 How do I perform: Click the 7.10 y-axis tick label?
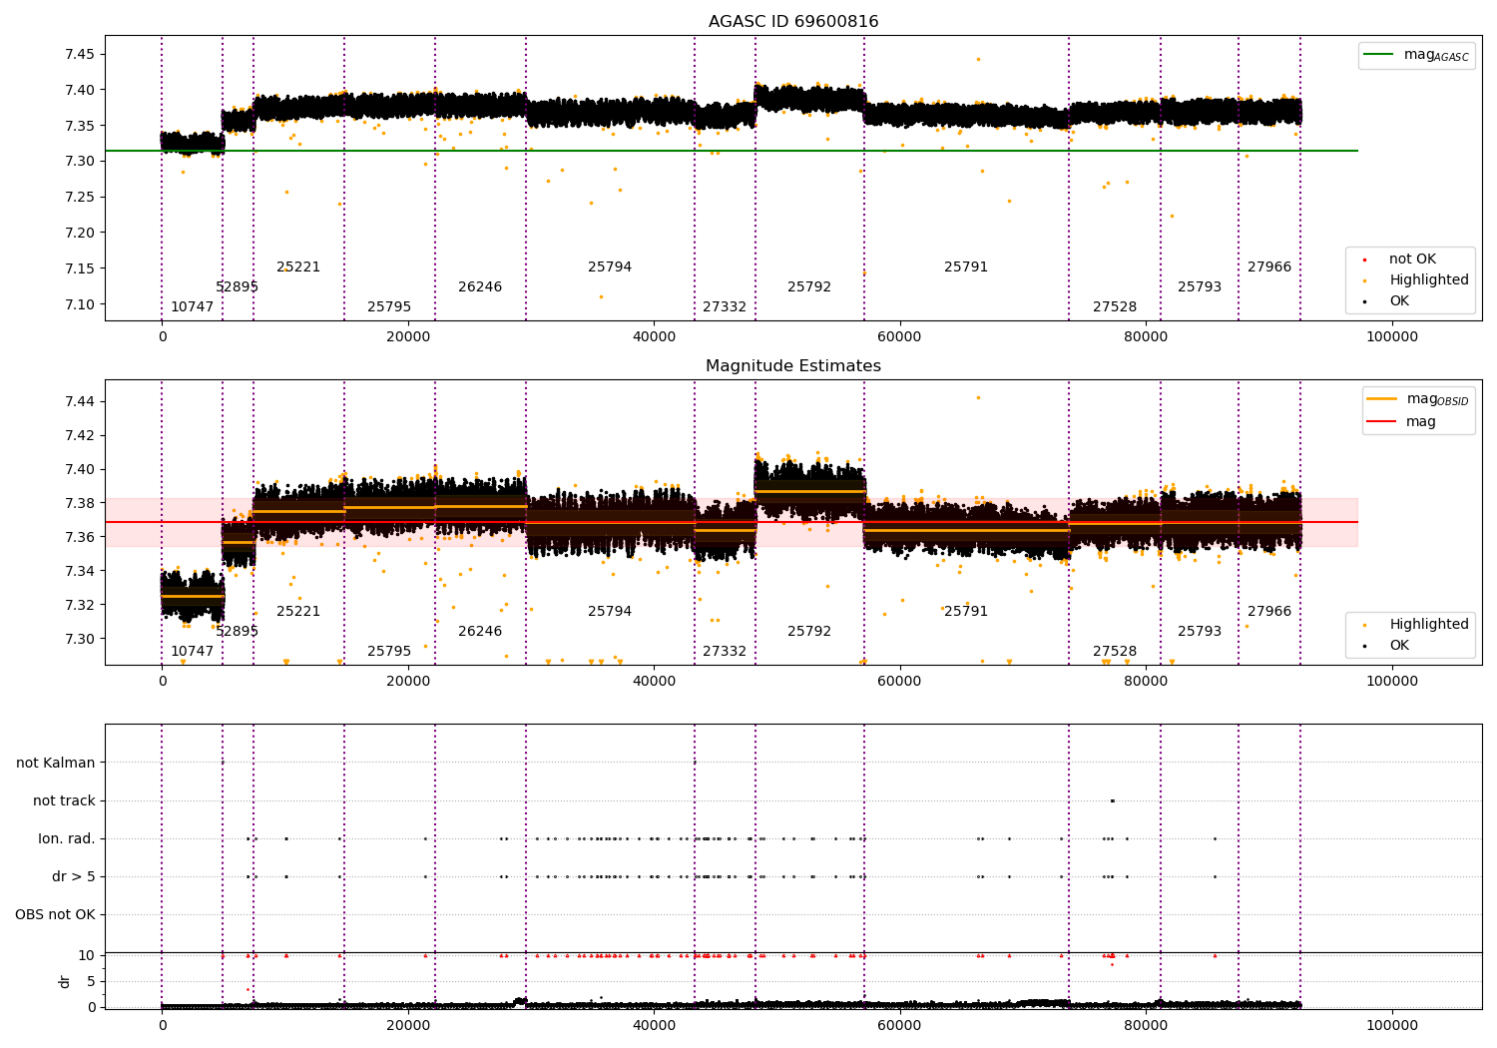pyautogui.click(x=80, y=304)
